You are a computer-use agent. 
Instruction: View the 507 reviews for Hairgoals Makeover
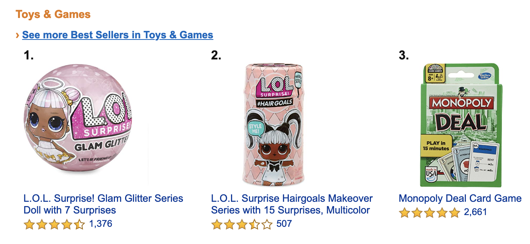(284, 224)
